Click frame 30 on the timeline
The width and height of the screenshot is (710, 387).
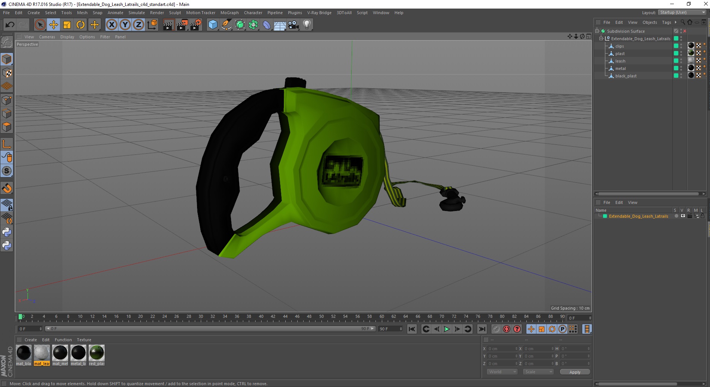tap(201, 317)
